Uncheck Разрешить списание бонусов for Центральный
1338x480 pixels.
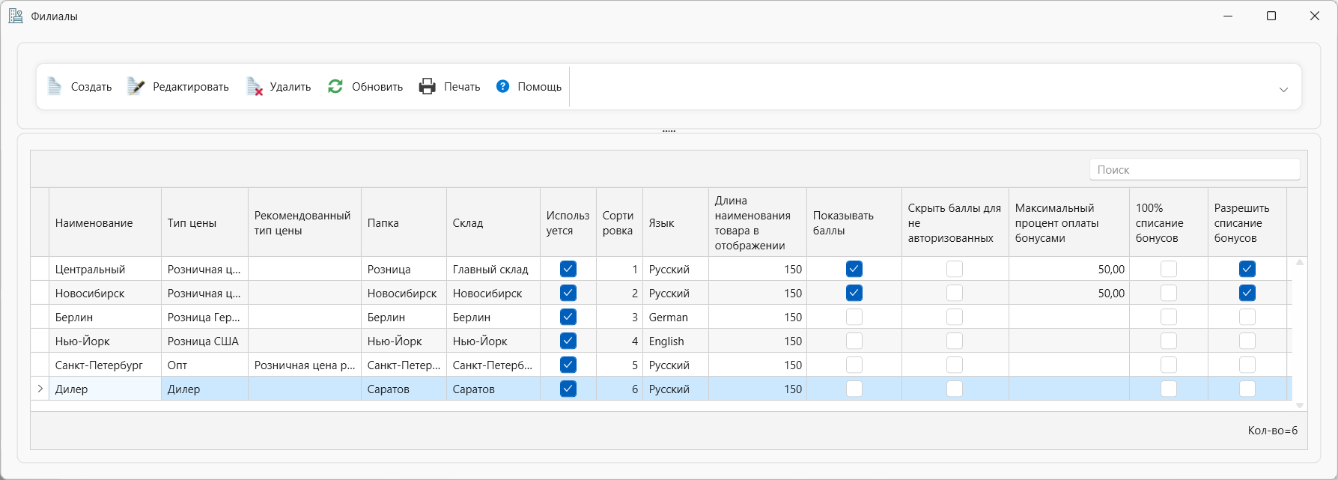(1247, 269)
